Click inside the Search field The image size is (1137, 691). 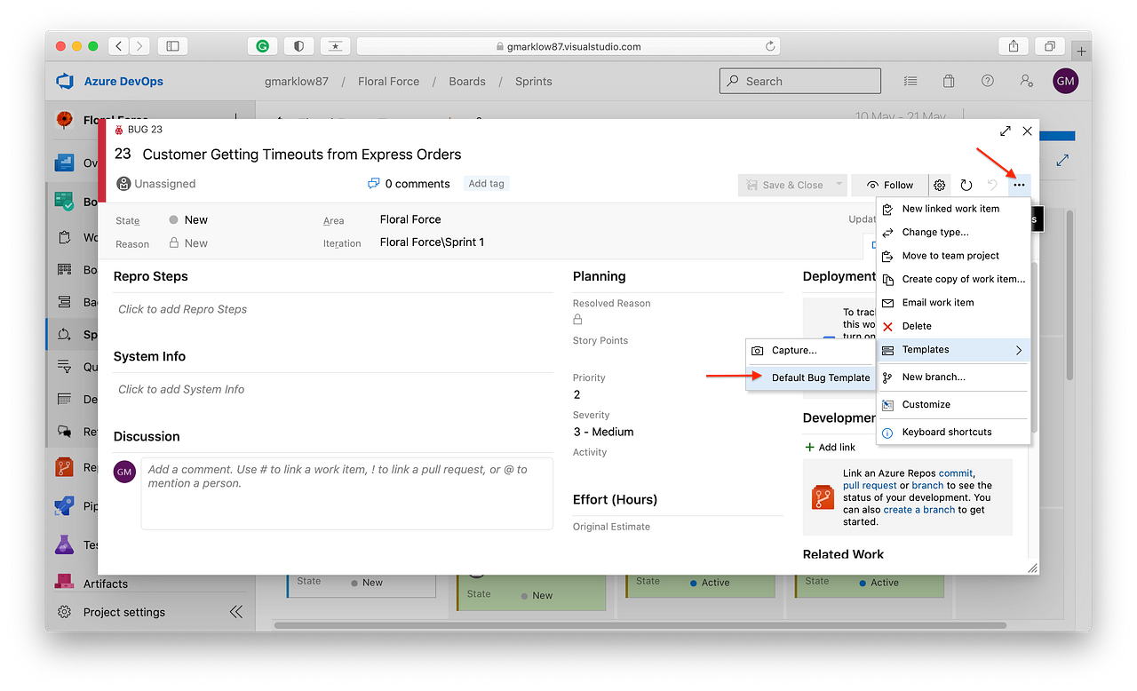(x=799, y=81)
